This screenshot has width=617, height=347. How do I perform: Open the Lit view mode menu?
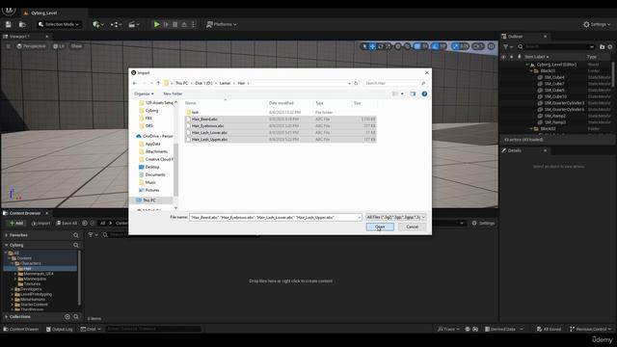(59, 46)
